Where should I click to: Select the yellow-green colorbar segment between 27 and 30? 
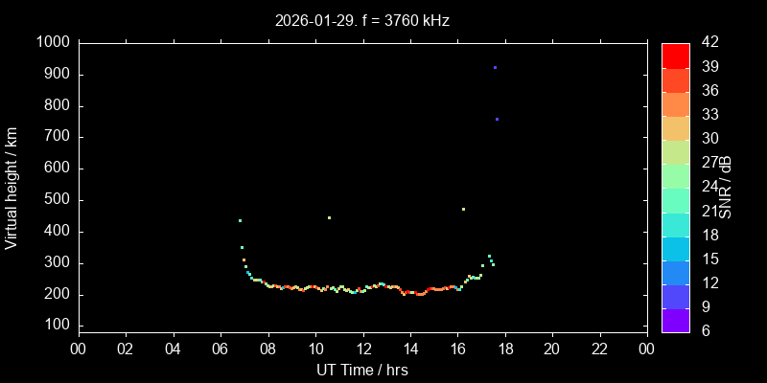[676, 151]
